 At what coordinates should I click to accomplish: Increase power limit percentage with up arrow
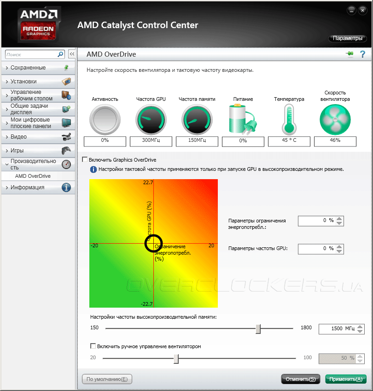pos(339,219)
